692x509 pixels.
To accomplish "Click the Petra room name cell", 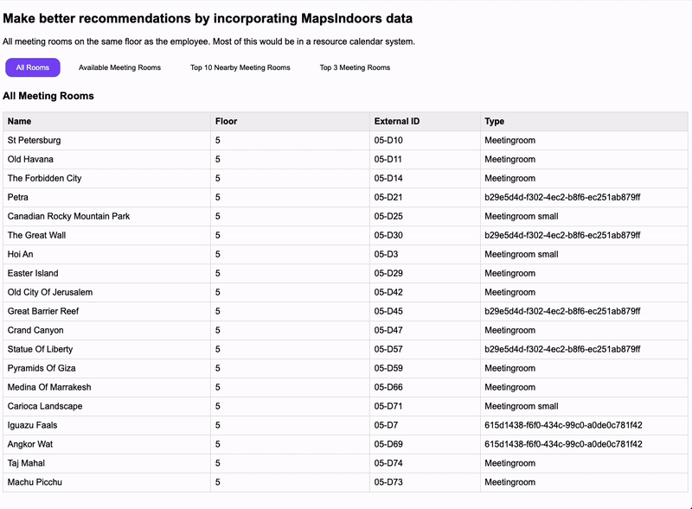I will (18, 197).
